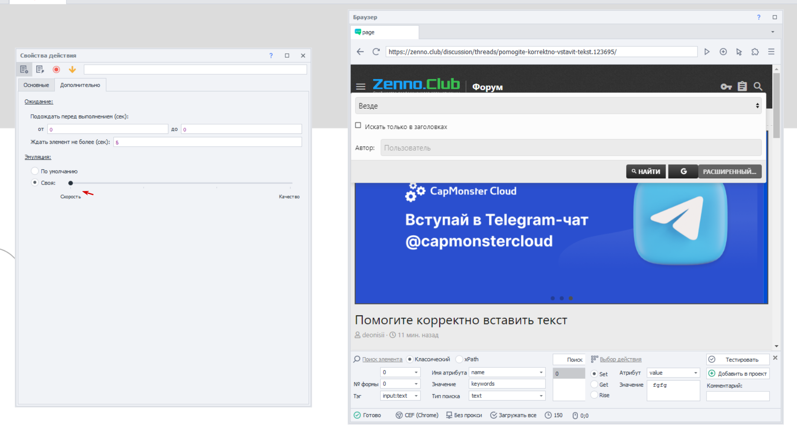
Task: Open the input:text tag dropdown
Action: (416, 396)
